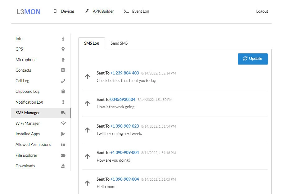Select the SMS Log tab
The width and height of the screenshot is (290, 194).
click(x=92, y=43)
